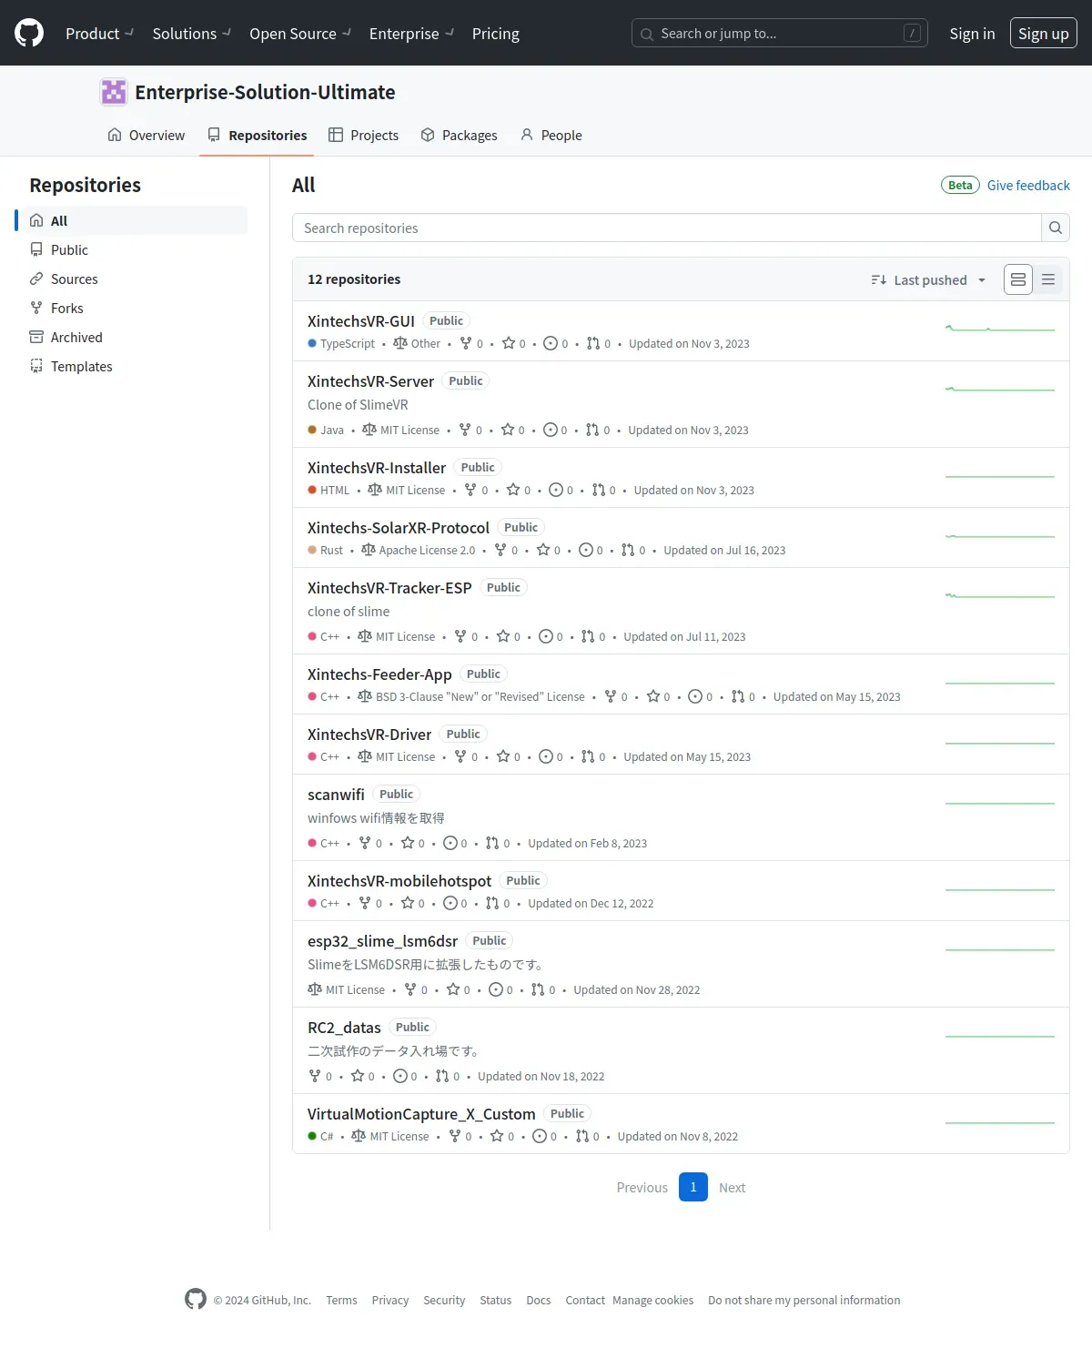The image size is (1092, 1348).
Task: Open the scanwifi repository
Action: [336, 794]
